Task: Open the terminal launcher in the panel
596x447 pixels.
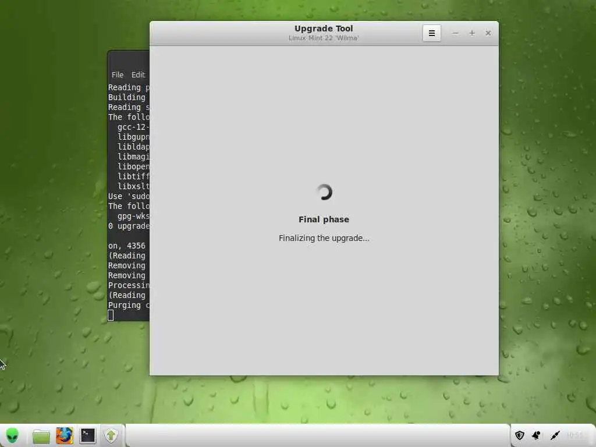Action: pyautogui.click(x=87, y=435)
